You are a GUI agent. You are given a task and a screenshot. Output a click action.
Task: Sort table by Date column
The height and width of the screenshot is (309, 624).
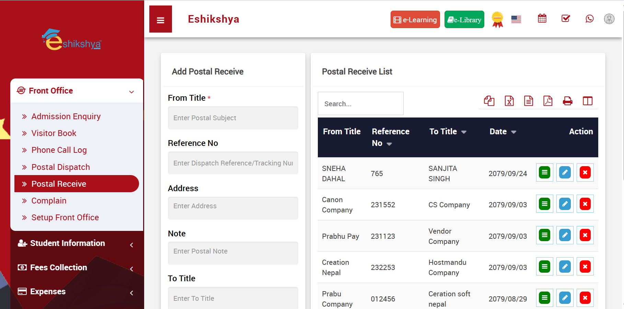click(x=502, y=132)
